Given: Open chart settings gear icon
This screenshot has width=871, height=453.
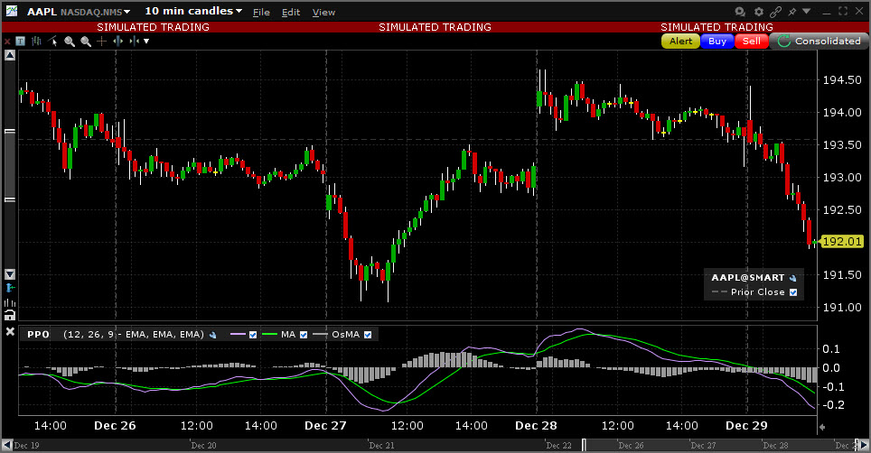Looking at the screenshot, I should click(759, 11).
